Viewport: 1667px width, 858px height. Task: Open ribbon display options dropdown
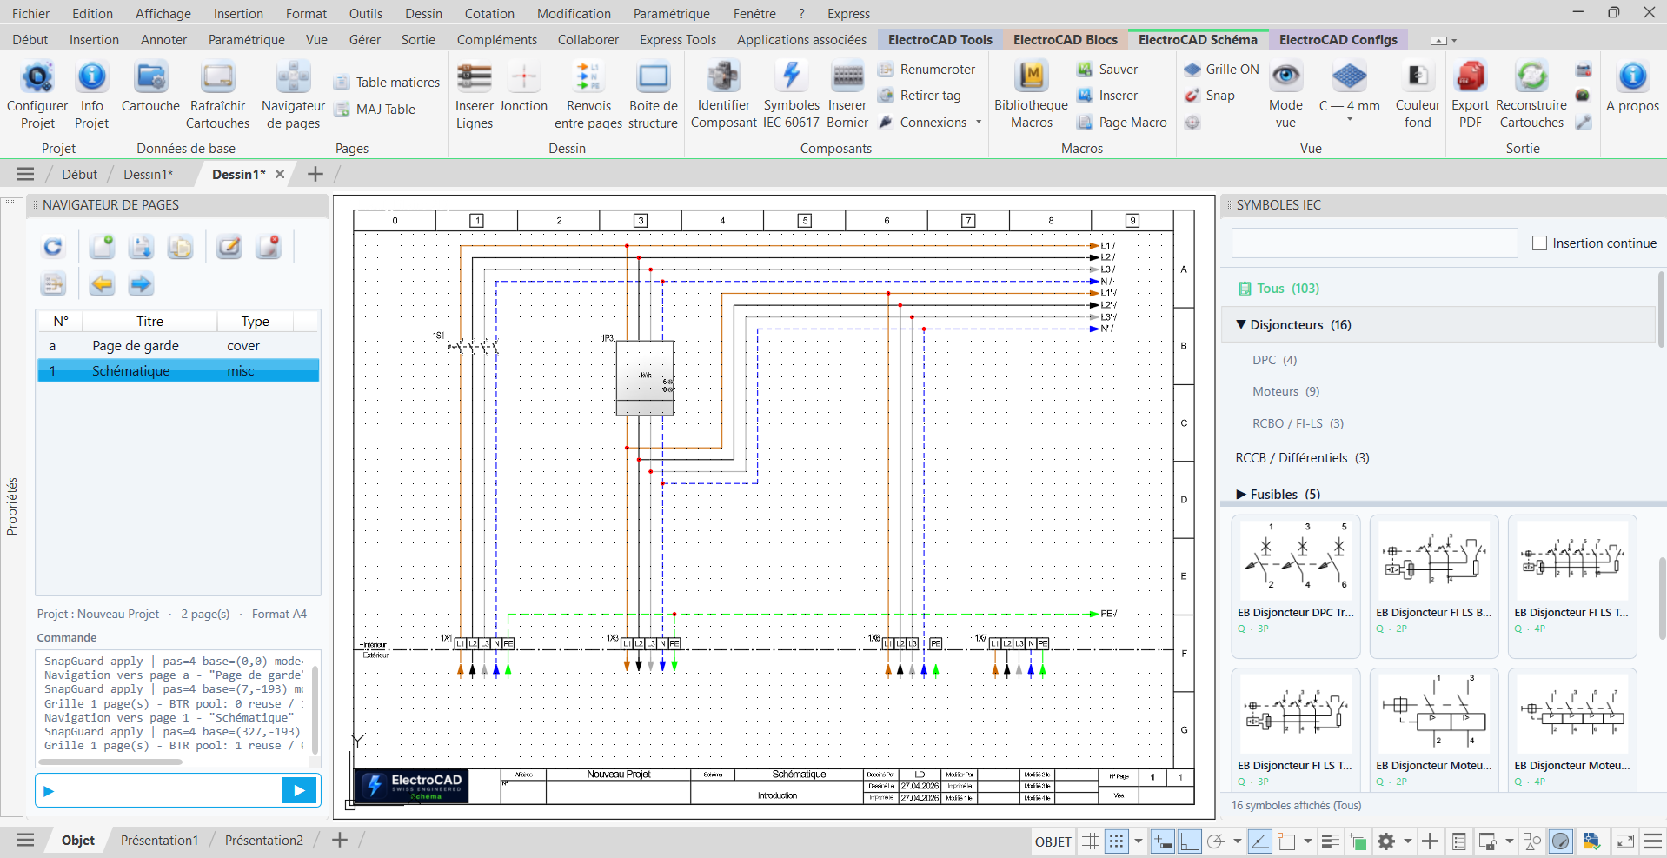click(x=1444, y=40)
